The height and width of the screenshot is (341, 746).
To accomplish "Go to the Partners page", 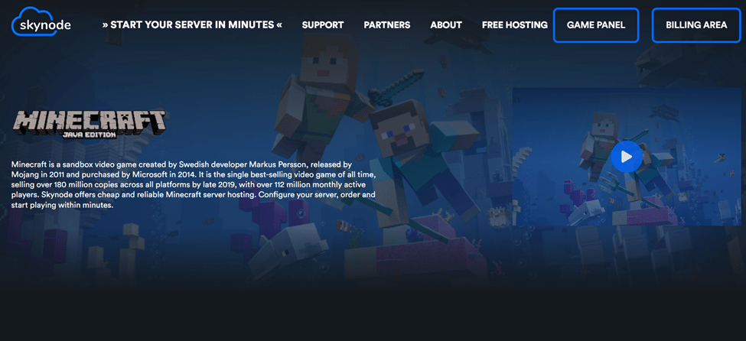I will pos(386,25).
